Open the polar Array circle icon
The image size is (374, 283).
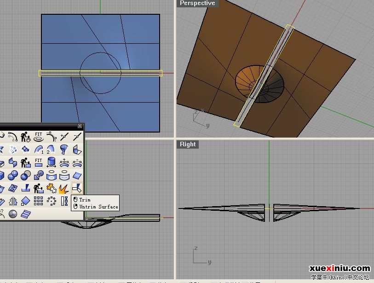[x=51, y=201]
